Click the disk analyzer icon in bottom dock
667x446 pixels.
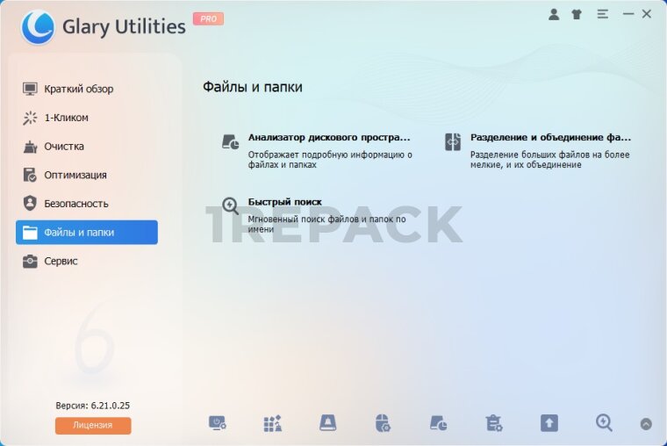click(438, 423)
